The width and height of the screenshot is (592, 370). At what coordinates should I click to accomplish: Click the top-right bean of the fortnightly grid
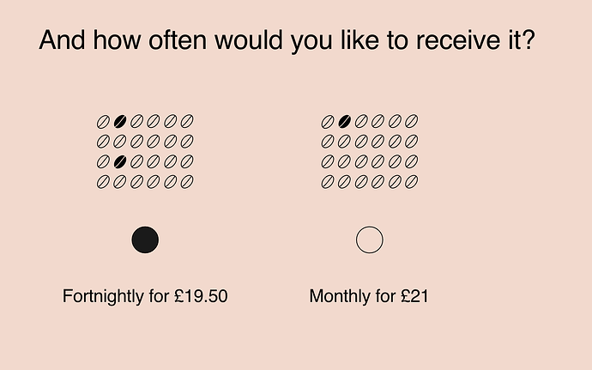click(188, 121)
